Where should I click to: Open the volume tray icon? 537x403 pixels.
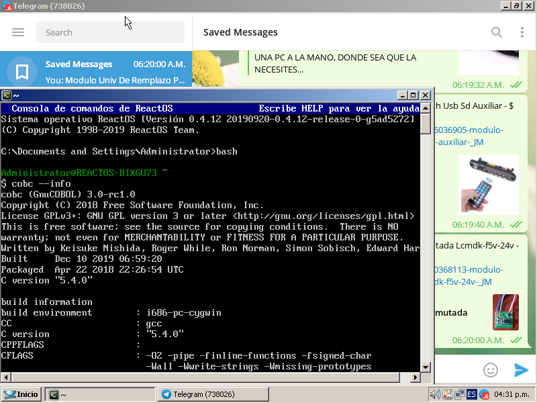click(435, 394)
